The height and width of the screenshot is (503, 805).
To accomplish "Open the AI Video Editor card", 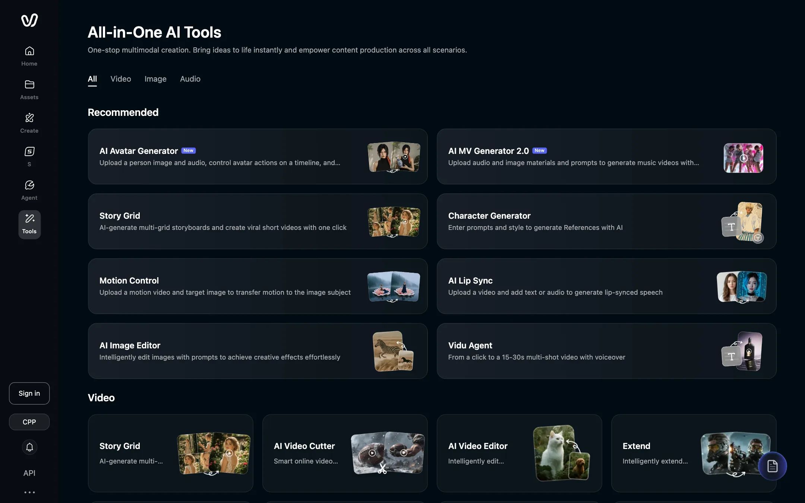I will pyautogui.click(x=519, y=453).
